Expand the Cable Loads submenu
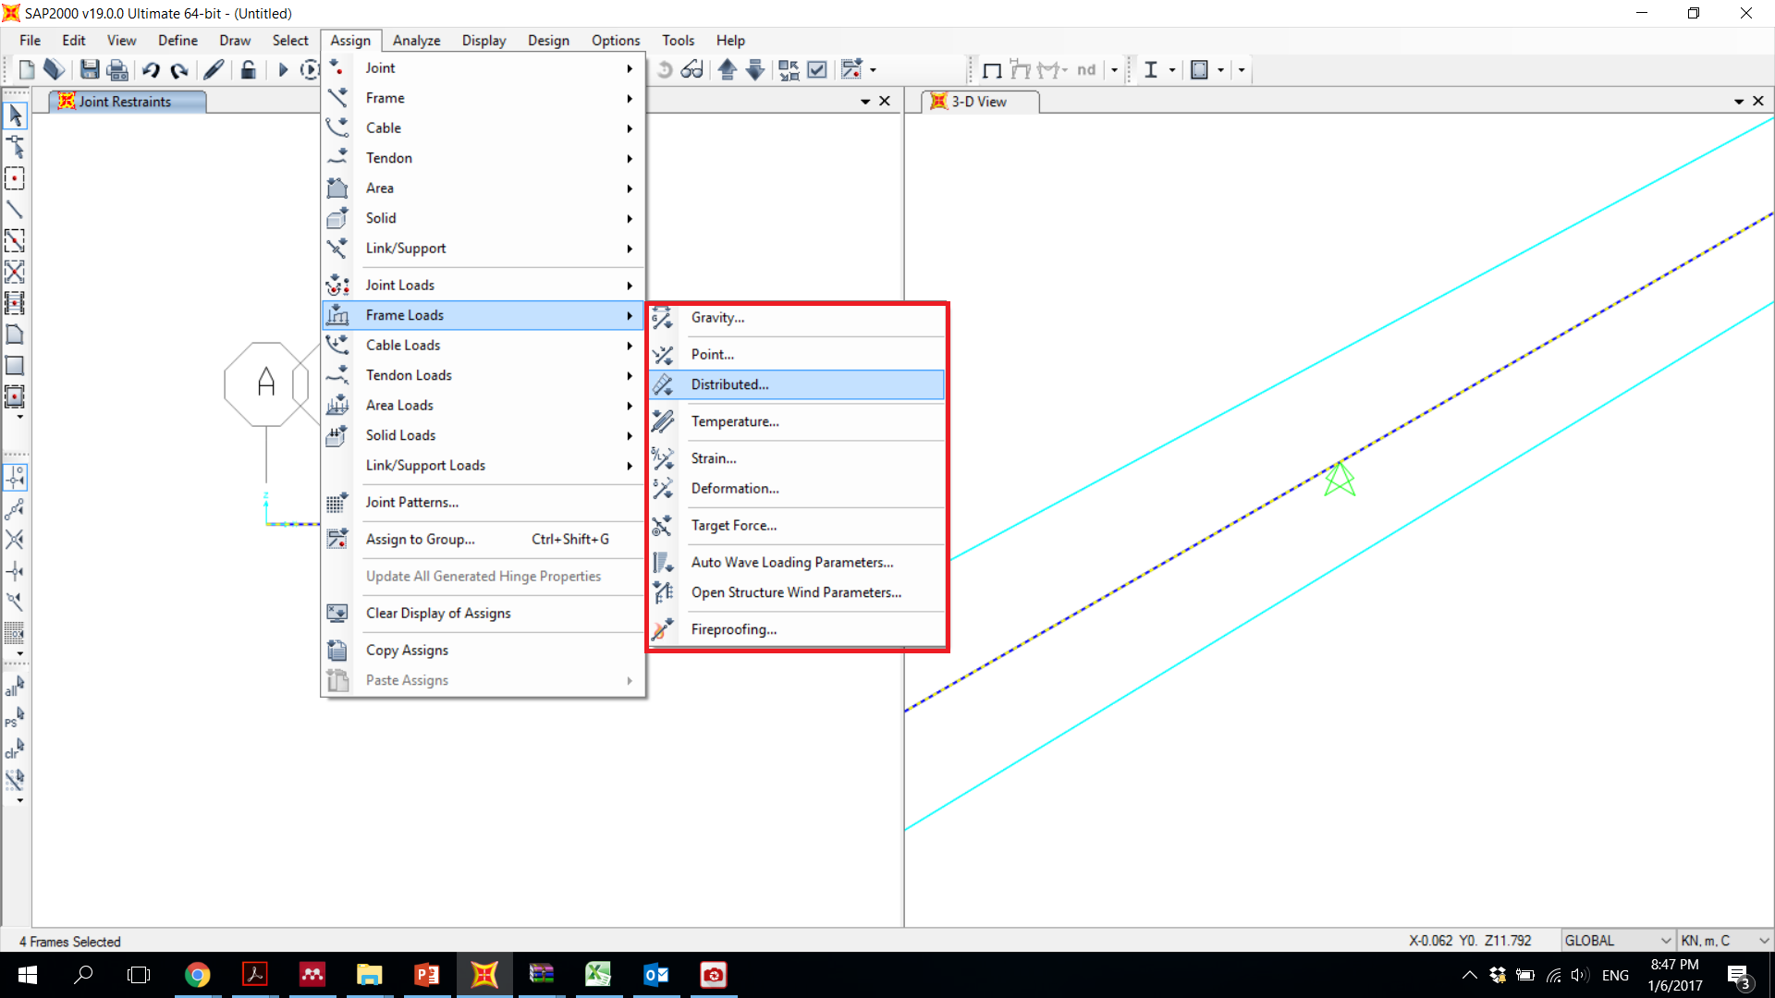This screenshot has height=998, width=1775. coord(483,345)
